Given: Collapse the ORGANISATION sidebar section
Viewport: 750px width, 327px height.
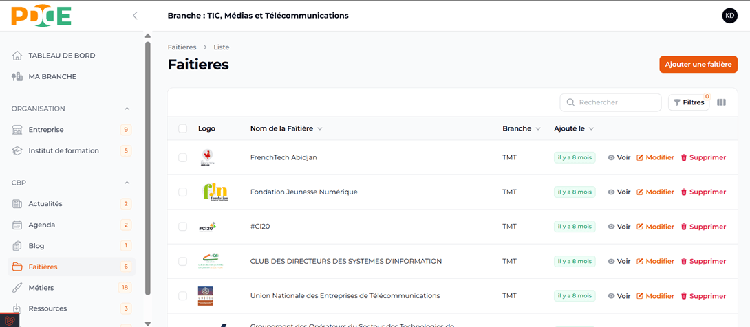Looking at the screenshot, I should [x=127, y=109].
